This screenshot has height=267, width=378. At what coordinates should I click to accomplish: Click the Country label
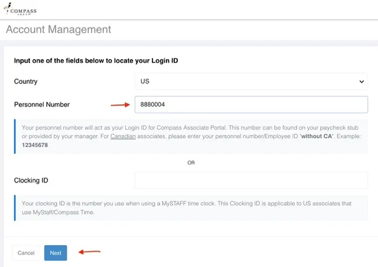[x=26, y=82]
